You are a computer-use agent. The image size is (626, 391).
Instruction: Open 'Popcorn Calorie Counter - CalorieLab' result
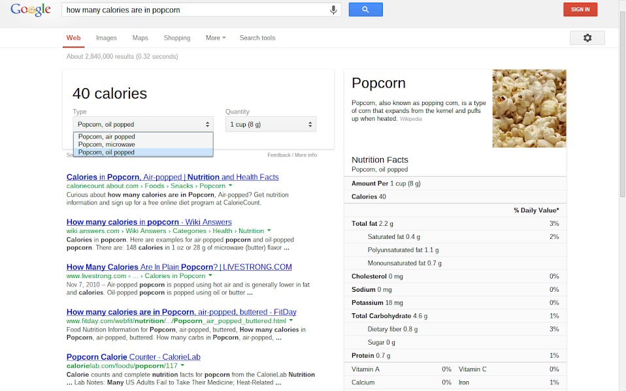[133, 357]
